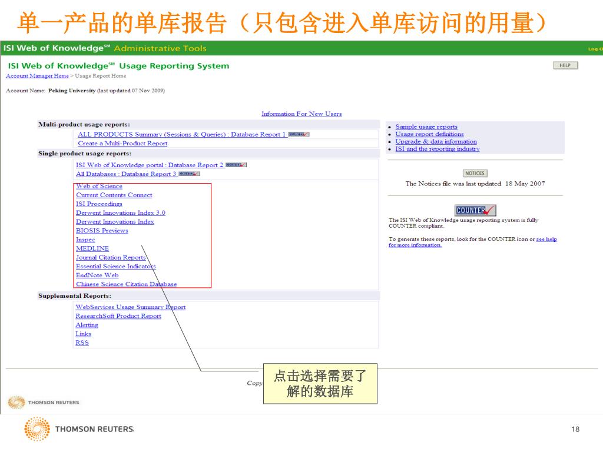Open Chinese Science Citation Database report
This screenshot has height=452, width=603.
coord(127,284)
